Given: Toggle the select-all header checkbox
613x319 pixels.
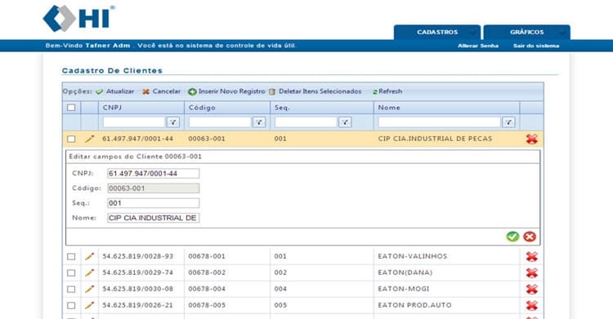Looking at the screenshot, I should point(71,108).
